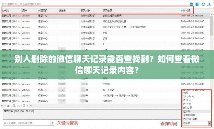214x129 pixels.
Task: Open the blue more-options ellipsis icon
Action: click(192, 4)
